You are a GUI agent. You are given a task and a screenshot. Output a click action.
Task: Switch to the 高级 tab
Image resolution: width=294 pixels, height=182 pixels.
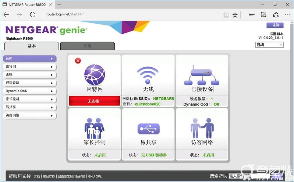click(x=87, y=46)
